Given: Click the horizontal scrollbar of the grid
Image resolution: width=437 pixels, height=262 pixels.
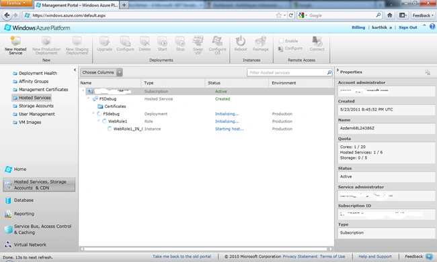Looking at the screenshot, I should tap(206, 249).
